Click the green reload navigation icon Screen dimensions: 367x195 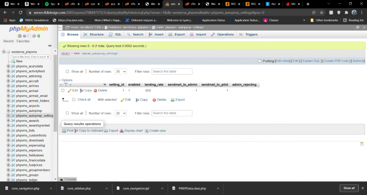pos(39,36)
